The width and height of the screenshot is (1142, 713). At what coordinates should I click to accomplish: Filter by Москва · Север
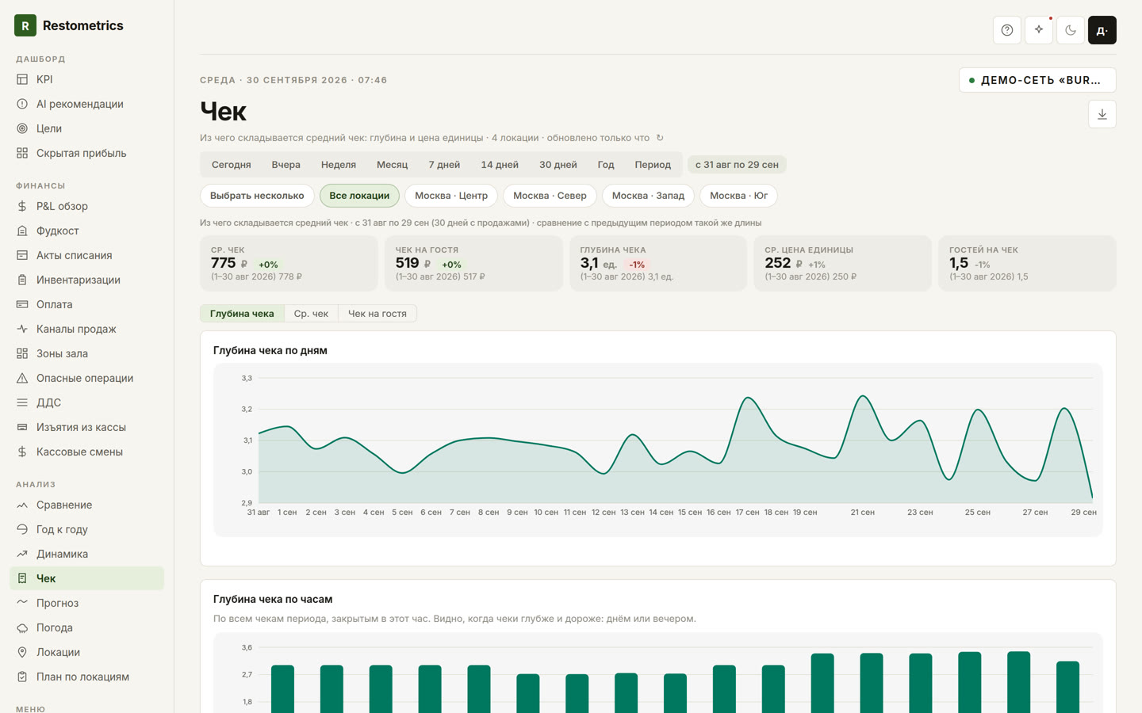(x=550, y=196)
